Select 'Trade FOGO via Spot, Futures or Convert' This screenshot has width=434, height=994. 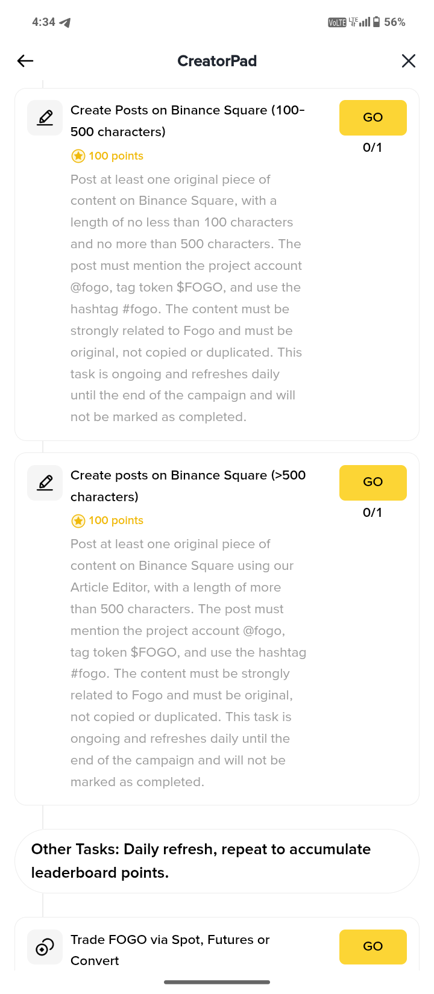pyautogui.click(x=170, y=949)
